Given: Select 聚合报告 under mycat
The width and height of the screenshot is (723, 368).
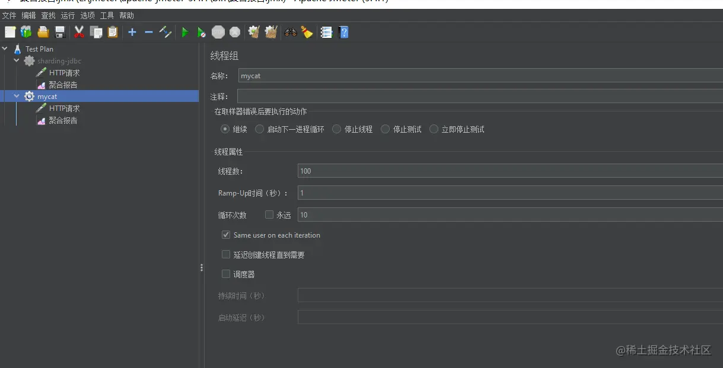Looking at the screenshot, I should point(63,120).
